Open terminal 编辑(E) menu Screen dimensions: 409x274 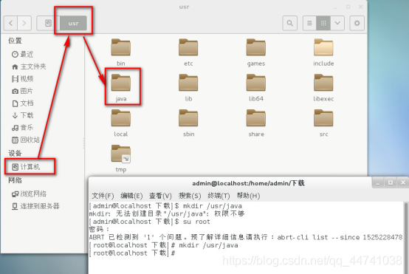[131, 196]
